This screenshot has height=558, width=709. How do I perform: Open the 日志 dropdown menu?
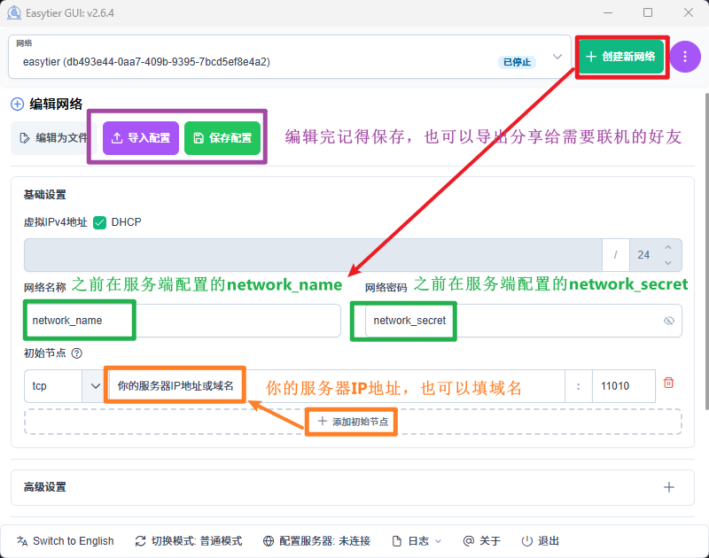[417, 541]
